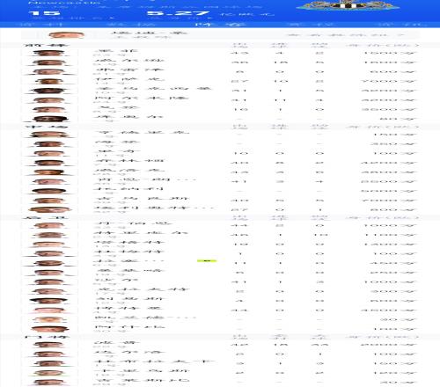This screenshot has width=440, height=387.
Task: Open 波普 goalkeeper avatar
Action: click(x=48, y=345)
